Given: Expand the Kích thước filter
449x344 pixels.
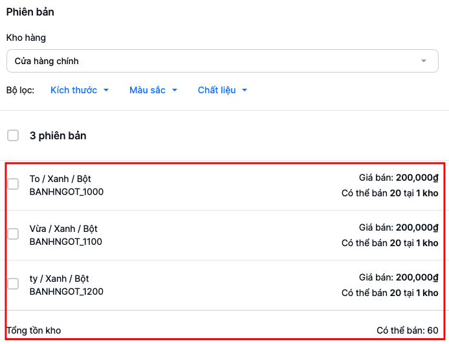Looking at the screenshot, I should [74, 90].
